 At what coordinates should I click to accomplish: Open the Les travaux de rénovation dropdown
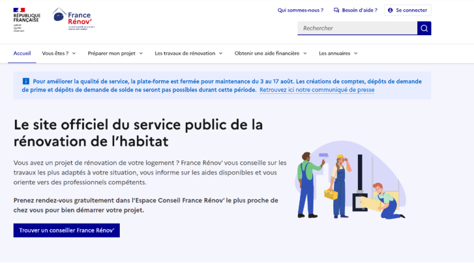pyautogui.click(x=189, y=54)
